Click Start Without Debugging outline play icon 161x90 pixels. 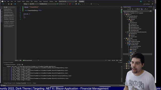tap(68, 4)
